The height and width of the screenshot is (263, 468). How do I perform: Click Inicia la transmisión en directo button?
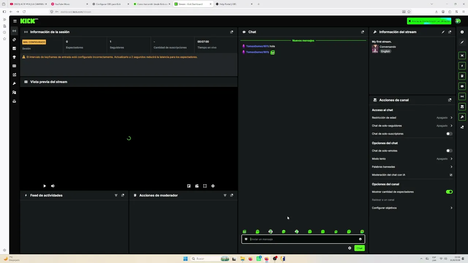click(x=429, y=21)
